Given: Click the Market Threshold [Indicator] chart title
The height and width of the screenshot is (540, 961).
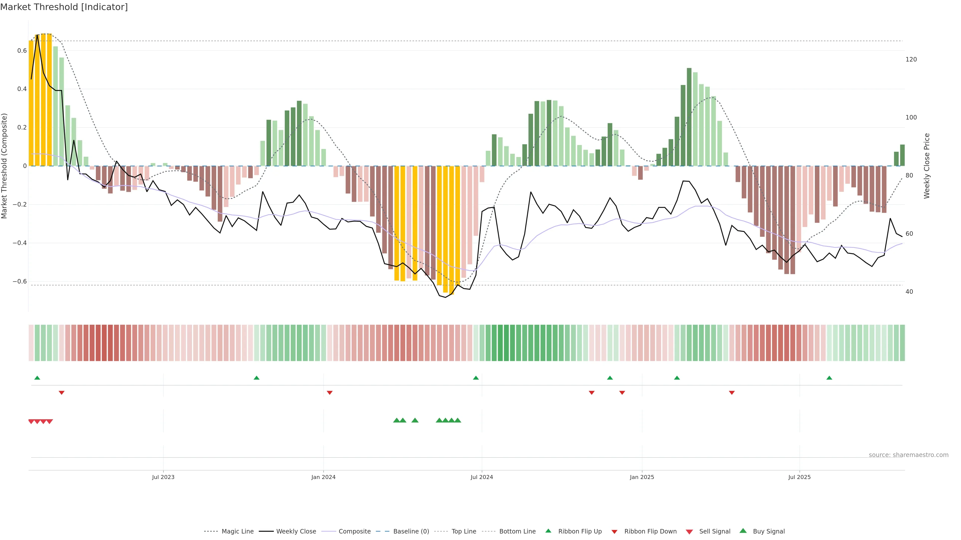Looking at the screenshot, I should tap(64, 7).
